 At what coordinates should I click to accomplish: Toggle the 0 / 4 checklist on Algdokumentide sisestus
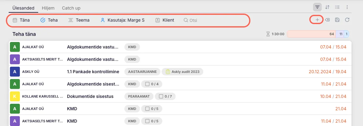(x=152, y=84)
